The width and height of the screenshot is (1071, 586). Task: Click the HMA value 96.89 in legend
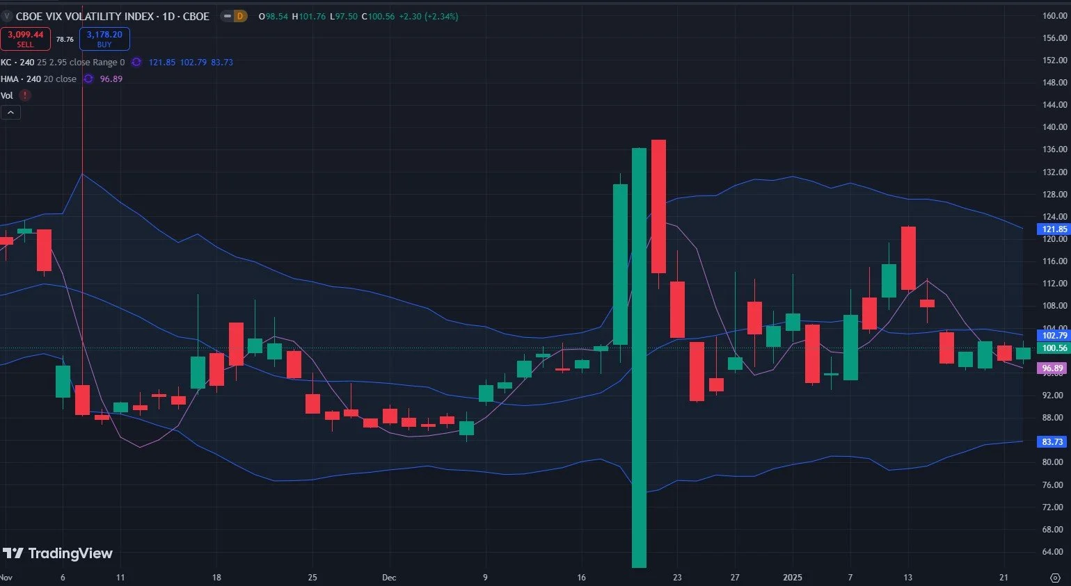pos(111,79)
